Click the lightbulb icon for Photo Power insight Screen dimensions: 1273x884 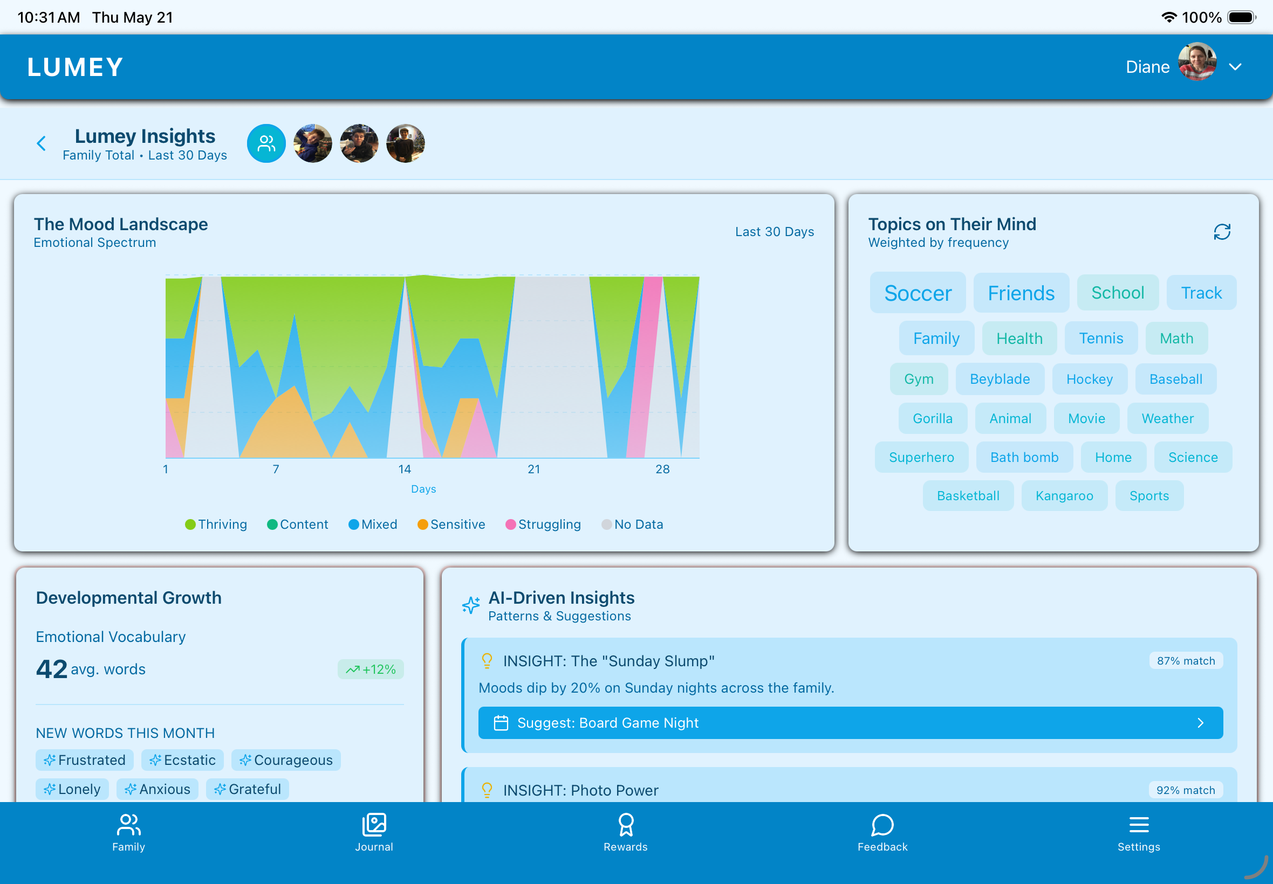(487, 790)
